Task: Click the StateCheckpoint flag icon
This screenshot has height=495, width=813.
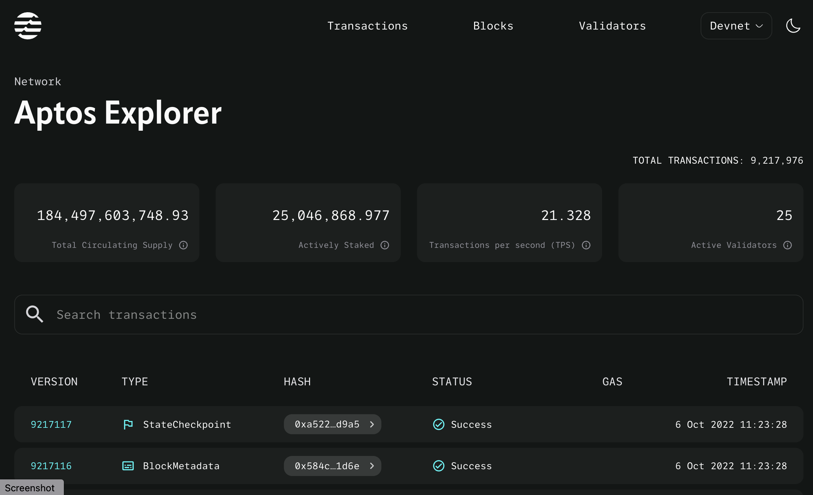Action: (128, 424)
